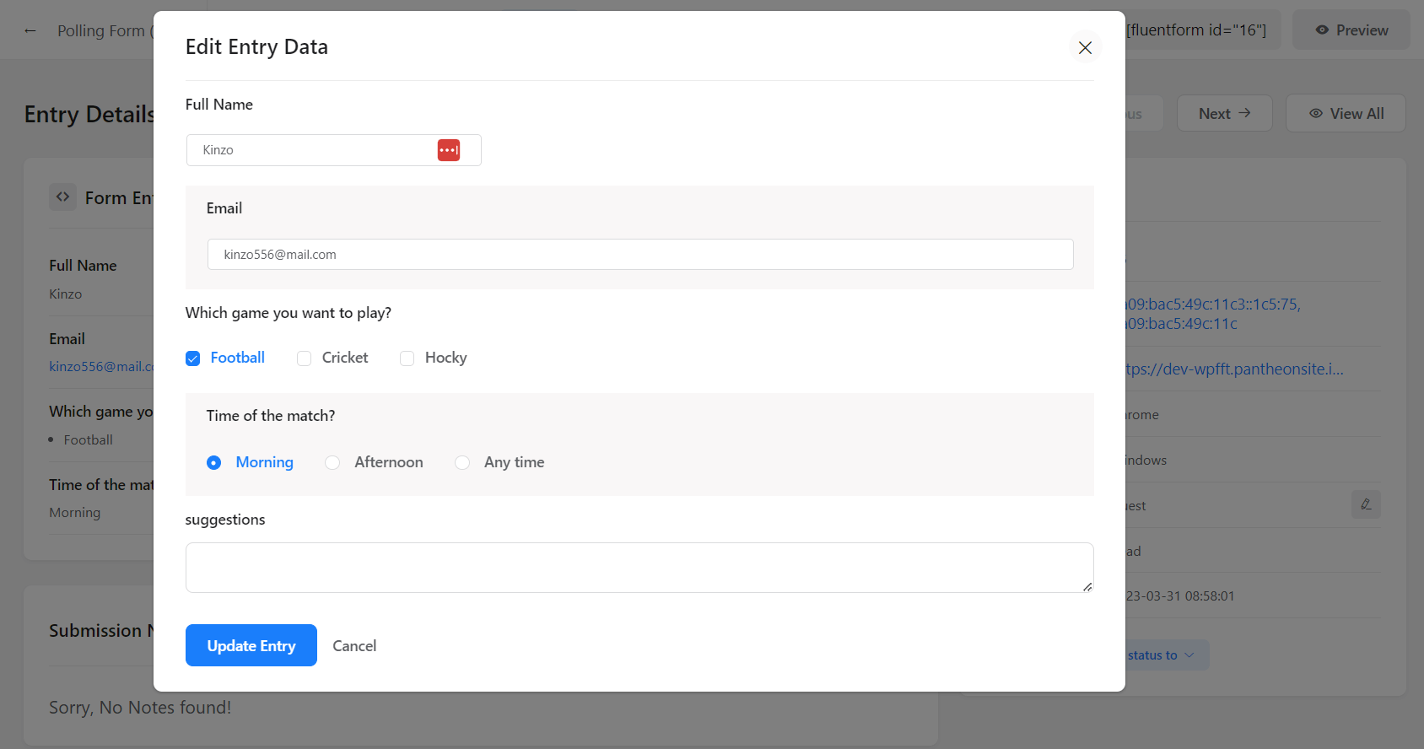The width and height of the screenshot is (1424, 749).
Task: Click the Preview button with eye icon
Action: (x=1351, y=30)
